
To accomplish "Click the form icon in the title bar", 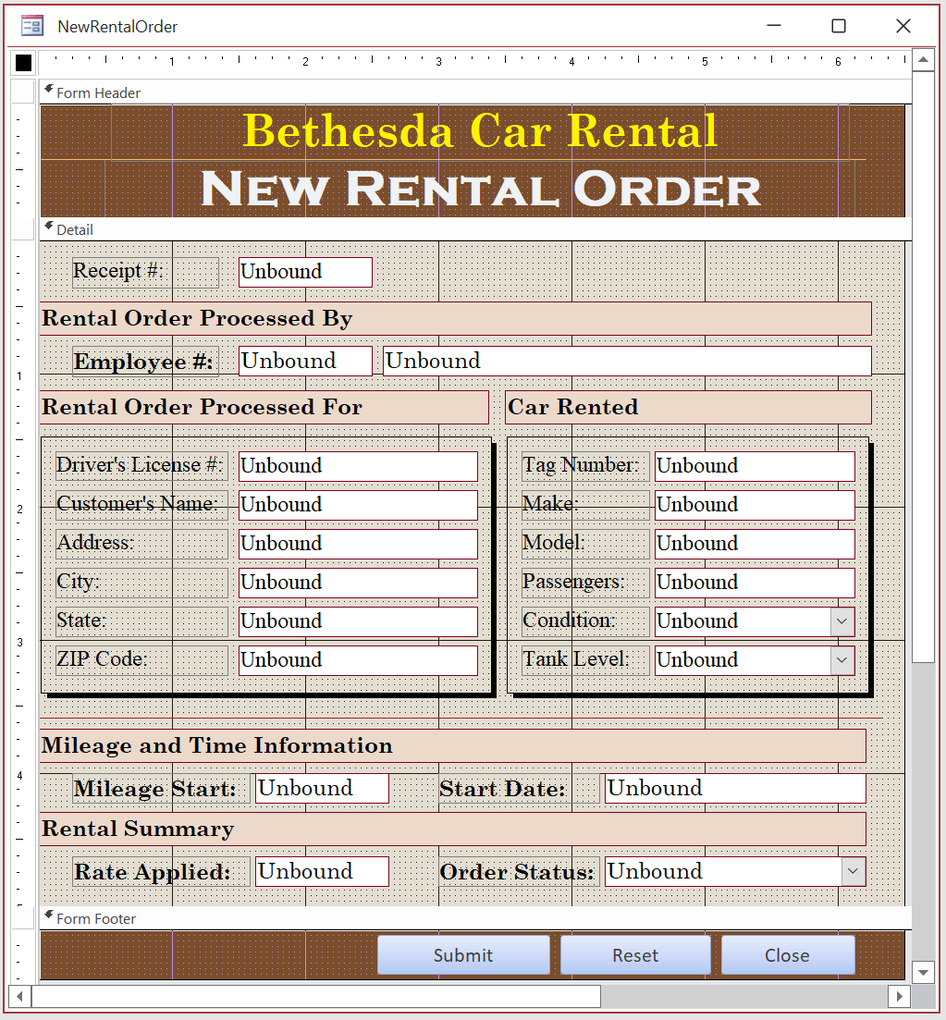I will click(31, 25).
